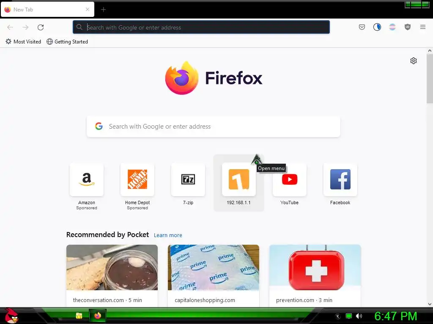
Task: Close the New Tab tab
Action: (x=88, y=9)
